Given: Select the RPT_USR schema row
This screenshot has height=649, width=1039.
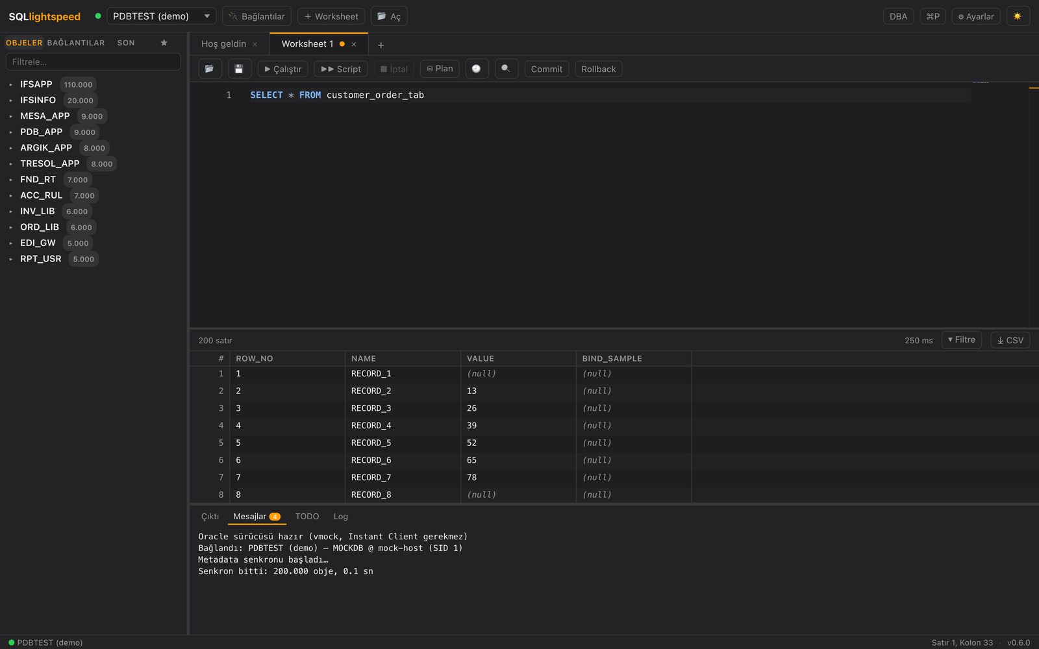Looking at the screenshot, I should coord(94,259).
